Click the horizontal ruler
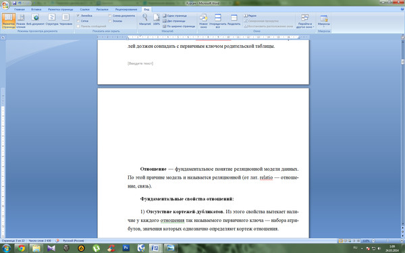 point(199,37)
